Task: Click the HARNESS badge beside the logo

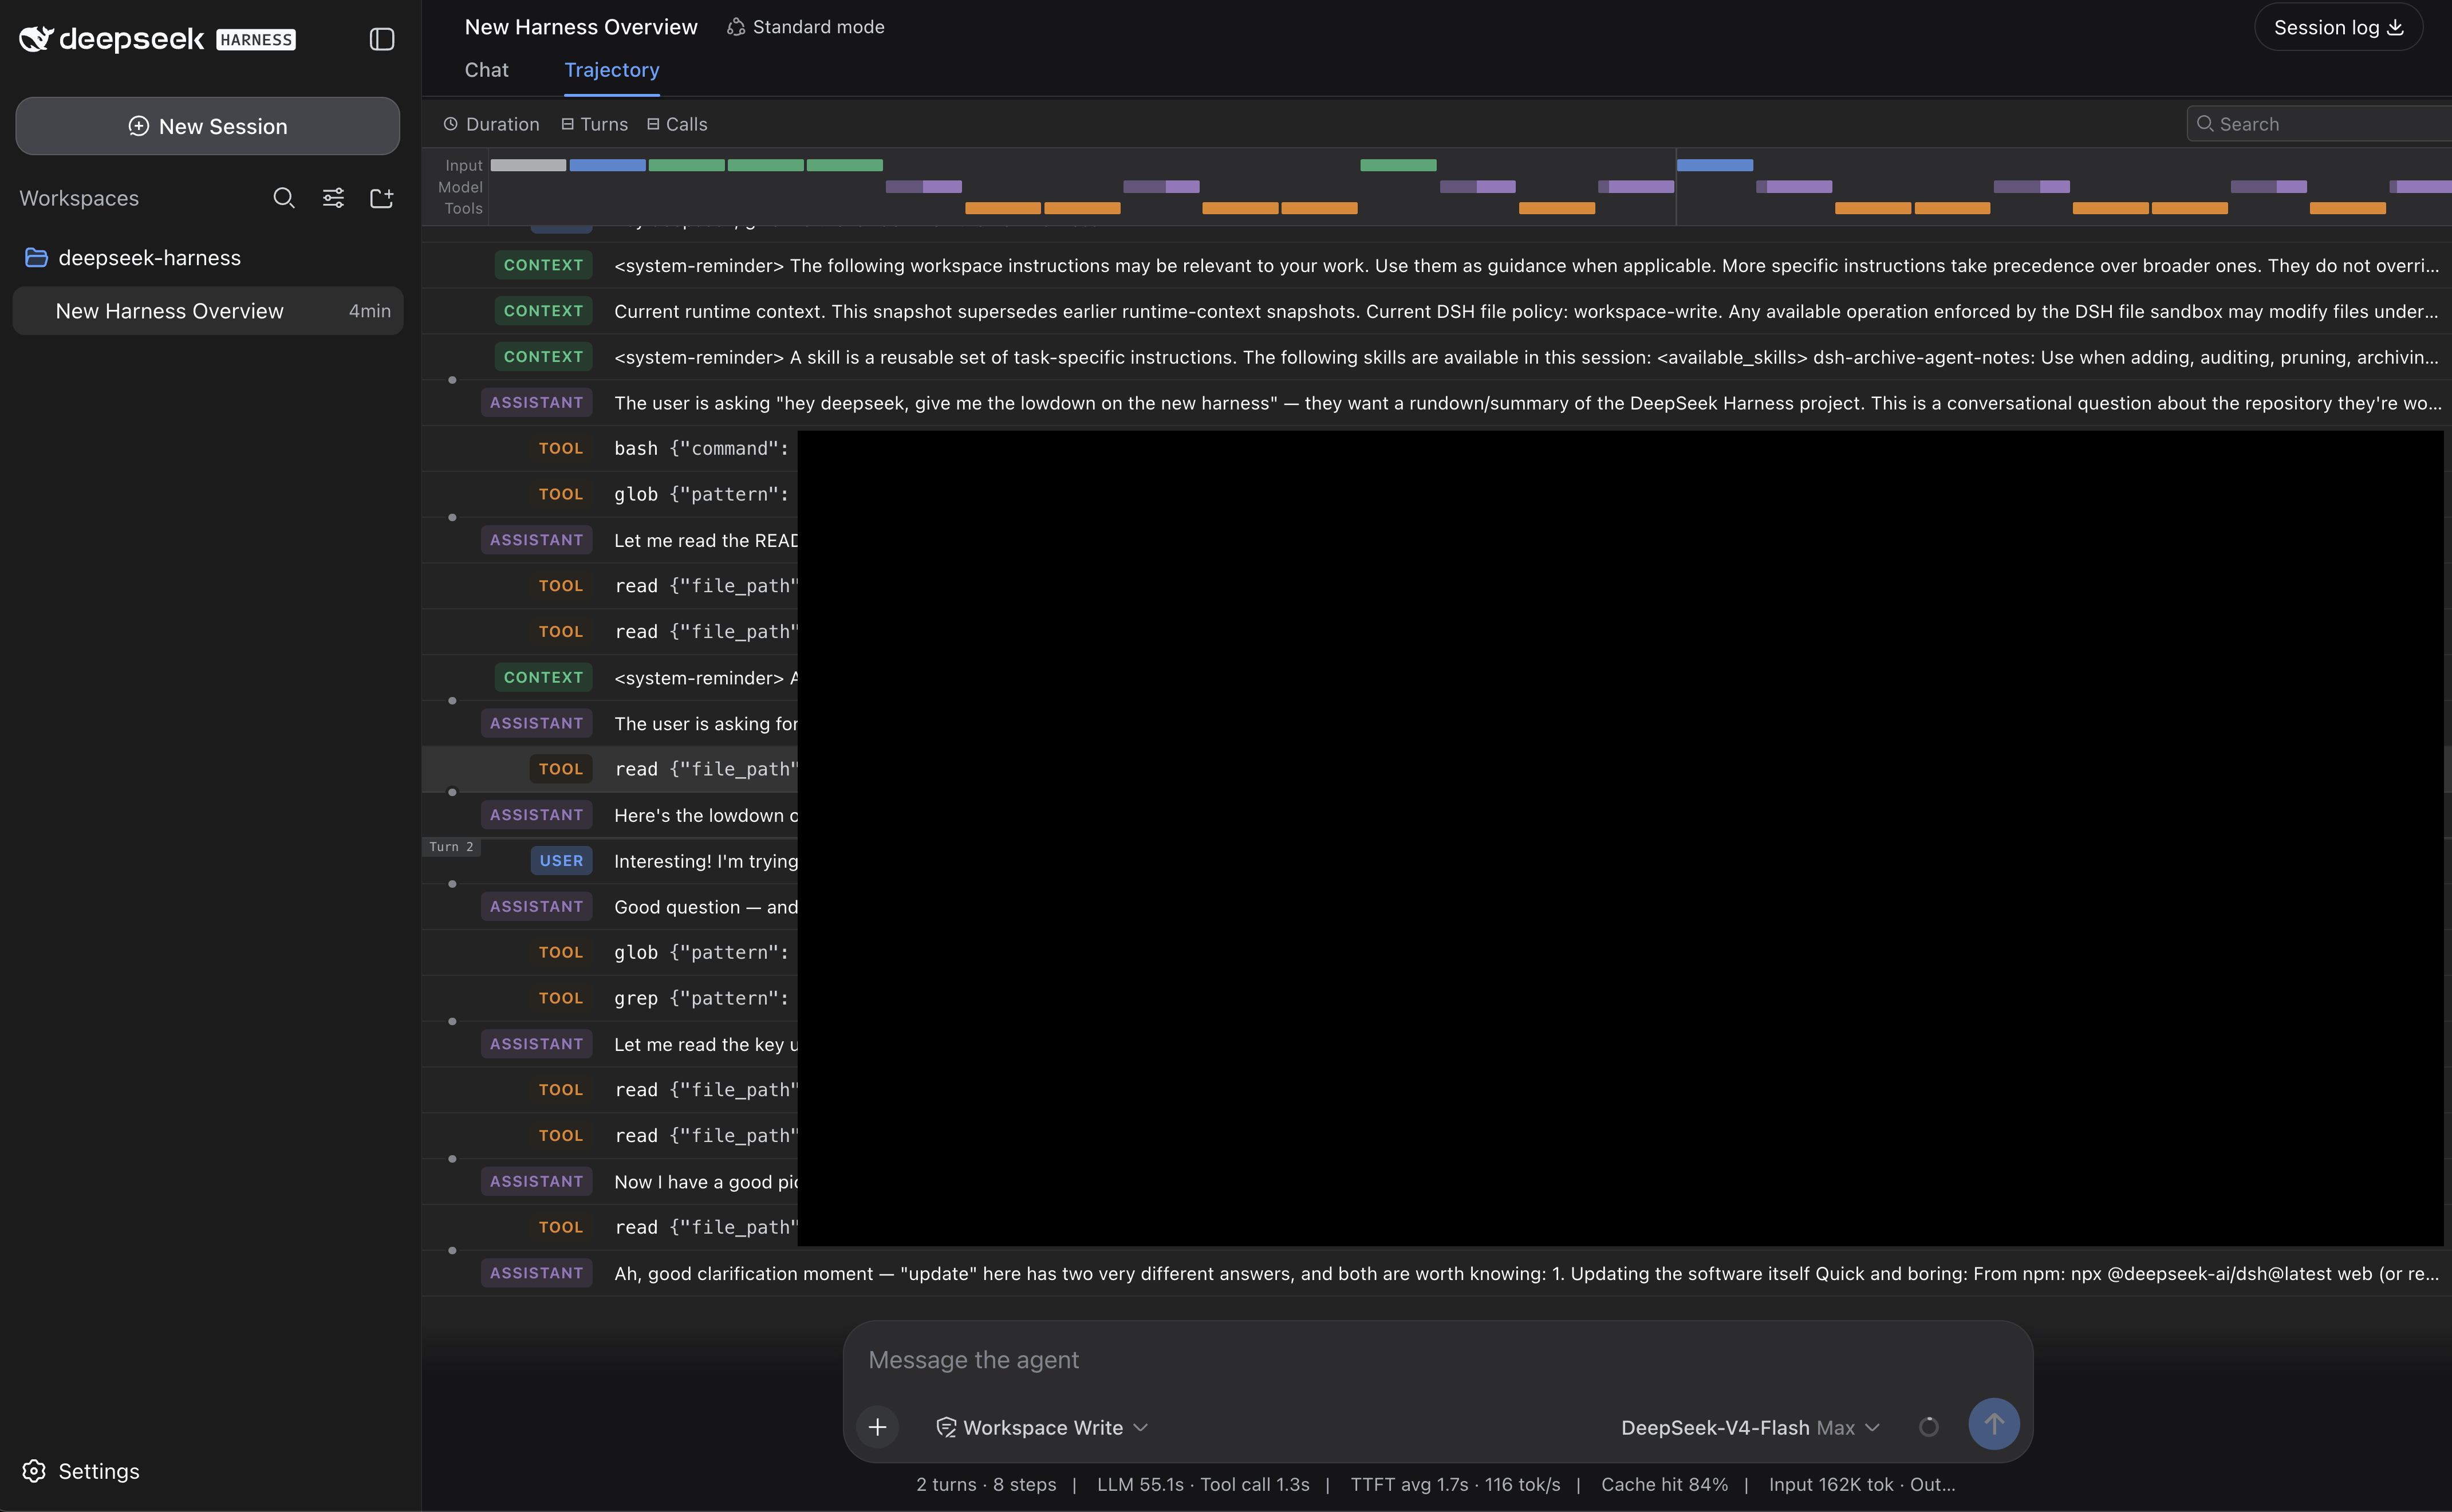Action: (x=256, y=40)
